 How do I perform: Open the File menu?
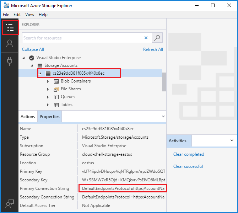tap(6, 15)
